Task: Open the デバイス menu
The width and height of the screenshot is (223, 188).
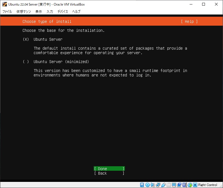Action: coord(63,11)
